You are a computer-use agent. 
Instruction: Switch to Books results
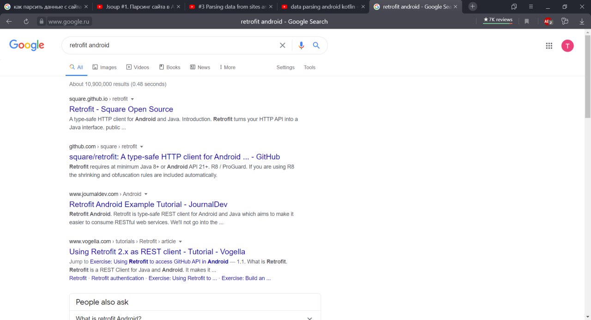click(169, 67)
